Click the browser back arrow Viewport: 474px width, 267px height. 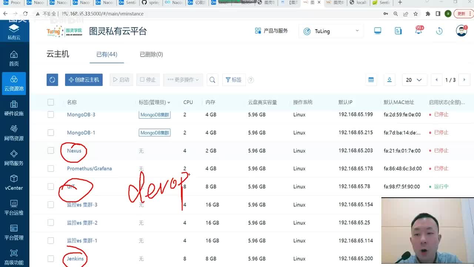pos(5,14)
